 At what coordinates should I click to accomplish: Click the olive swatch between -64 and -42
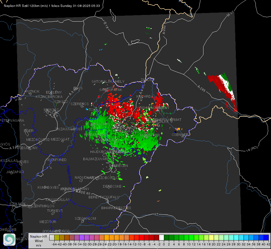point(57,237)
